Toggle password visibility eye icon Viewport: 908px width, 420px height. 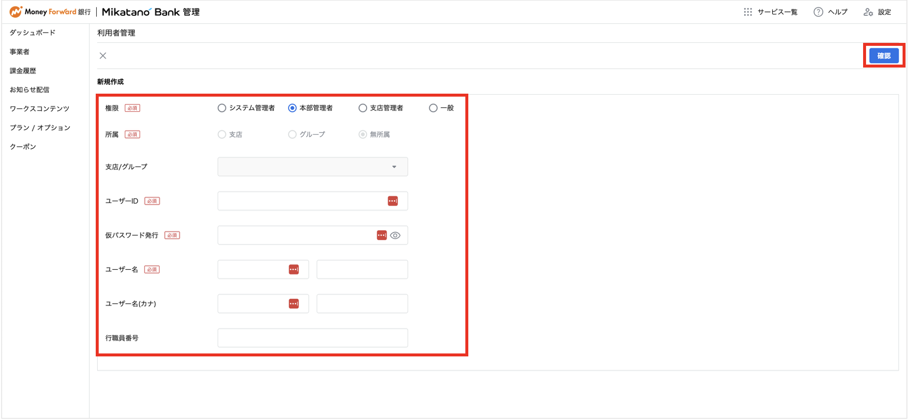click(395, 236)
